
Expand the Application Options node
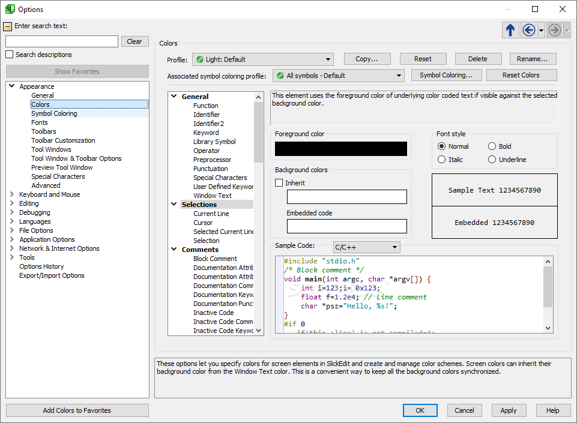click(x=12, y=239)
